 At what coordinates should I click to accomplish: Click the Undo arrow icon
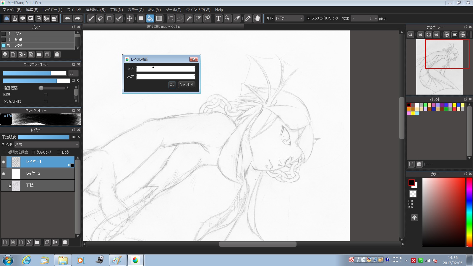[68, 18]
